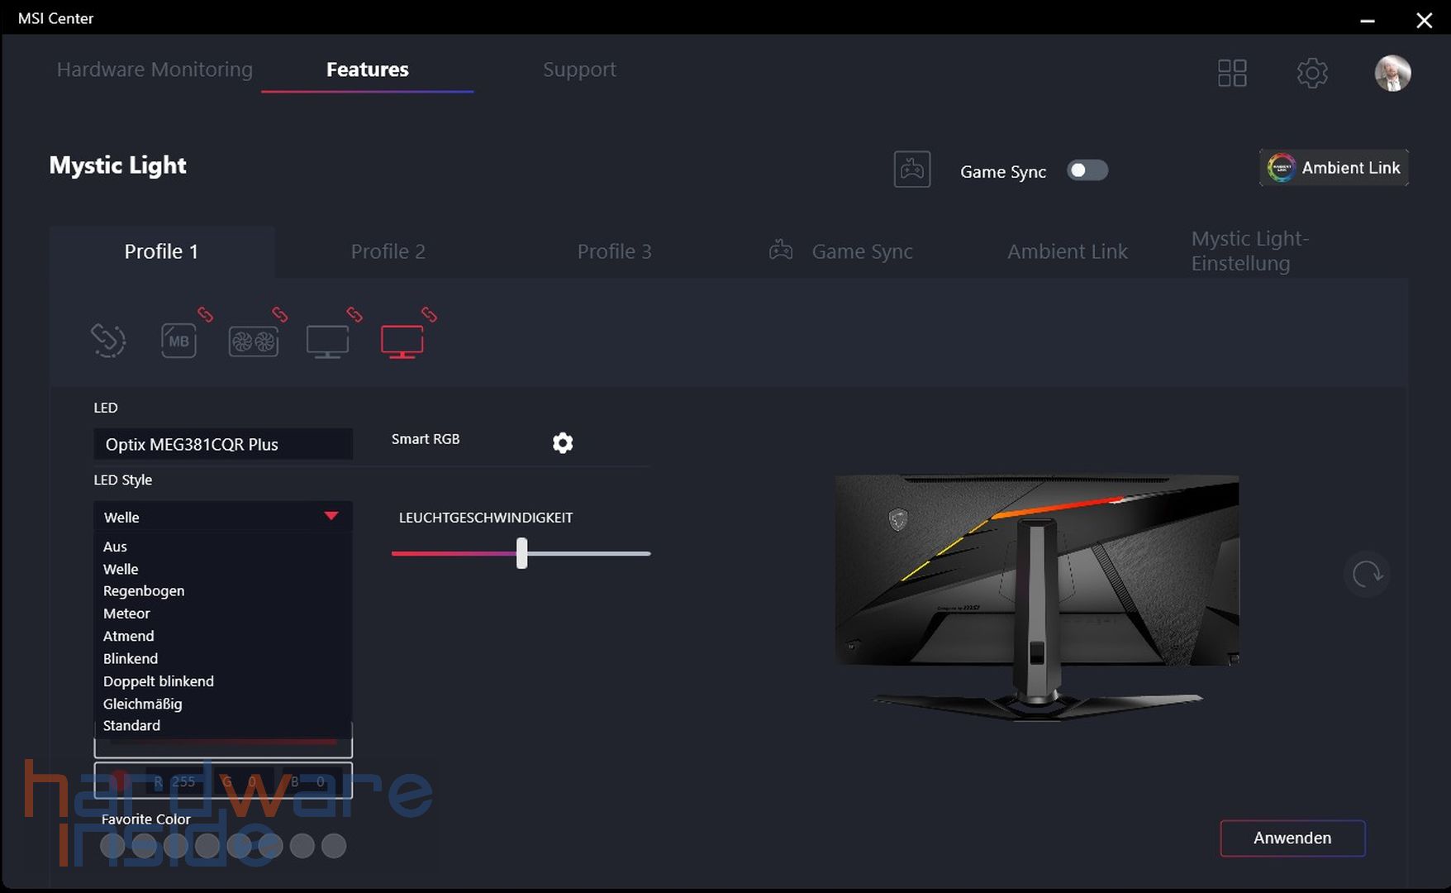This screenshot has width=1451, height=893.
Task: Open the Smart RGB settings gear
Action: tap(563, 442)
